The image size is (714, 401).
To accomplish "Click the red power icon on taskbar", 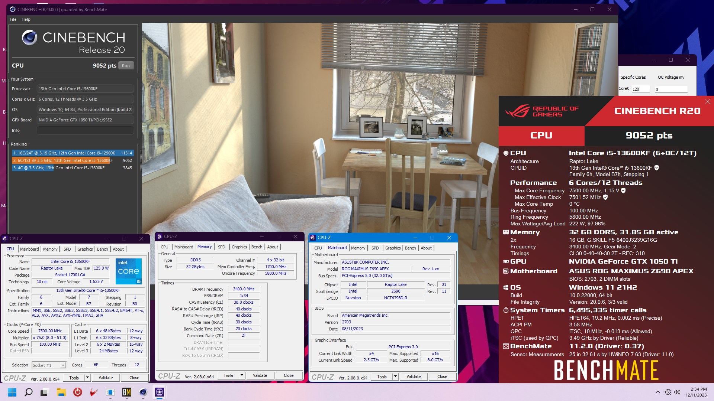I will (77, 392).
